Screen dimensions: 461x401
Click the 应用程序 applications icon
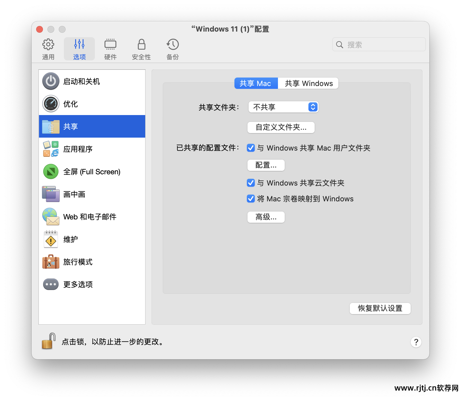(51, 149)
